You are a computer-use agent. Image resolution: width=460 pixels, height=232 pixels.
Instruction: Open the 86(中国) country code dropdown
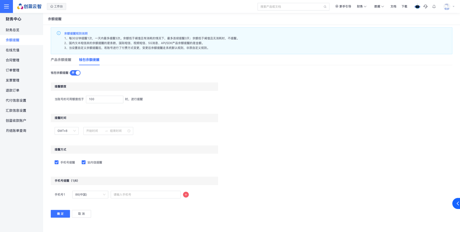[x=90, y=195]
